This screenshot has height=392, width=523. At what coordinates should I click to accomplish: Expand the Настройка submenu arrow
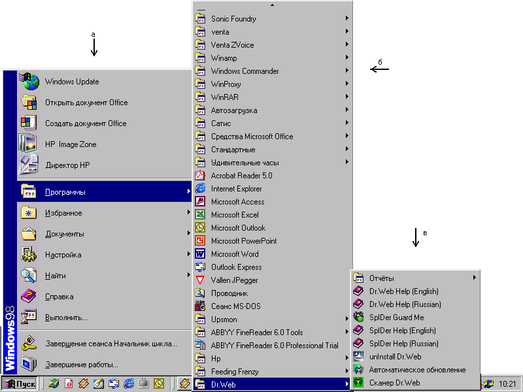click(x=188, y=254)
